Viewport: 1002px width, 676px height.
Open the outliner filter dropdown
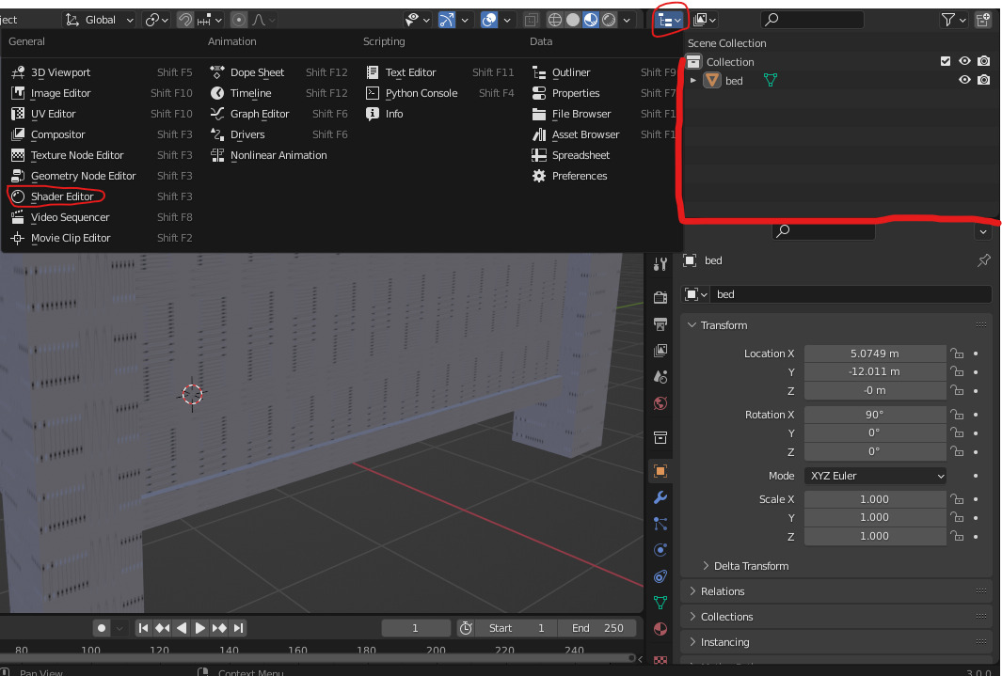953,20
